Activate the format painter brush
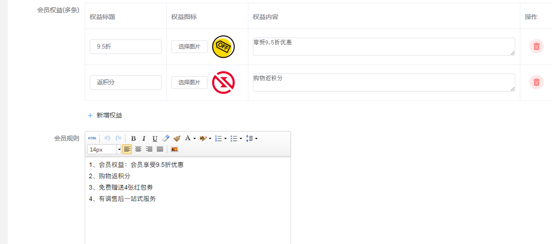Viewport: 552px width, 244px height. pyautogui.click(x=177, y=138)
